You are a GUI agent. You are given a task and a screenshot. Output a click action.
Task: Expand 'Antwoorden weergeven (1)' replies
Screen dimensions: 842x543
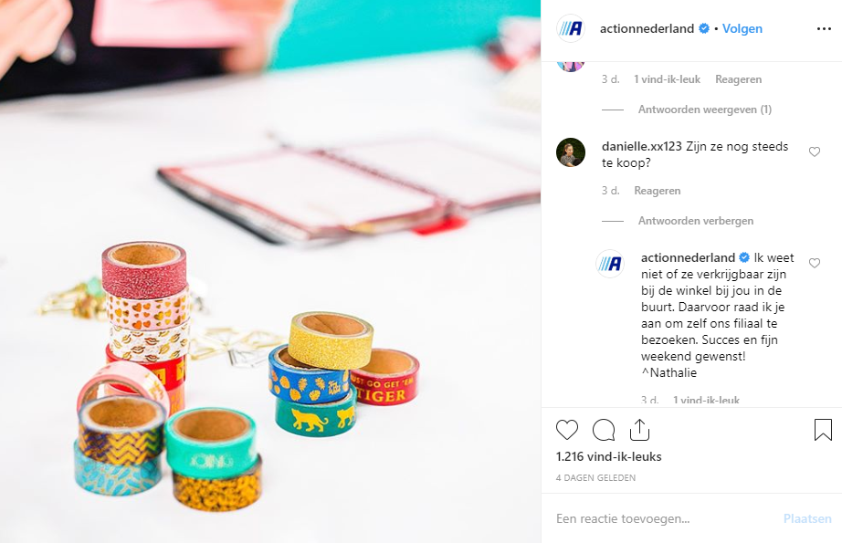(x=704, y=110)
